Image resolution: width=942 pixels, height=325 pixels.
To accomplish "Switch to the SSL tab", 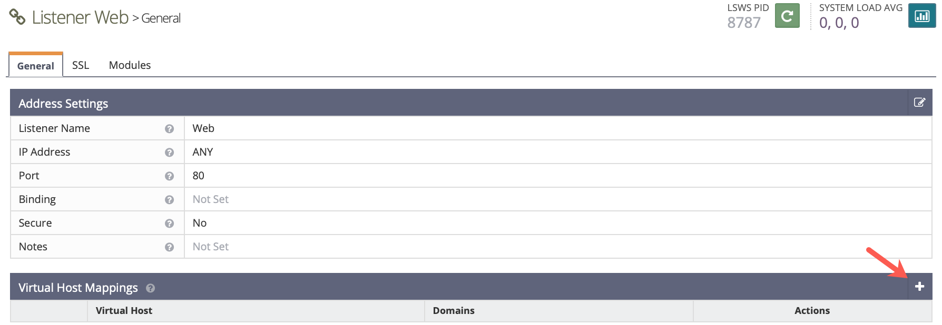I will [81, 65].
